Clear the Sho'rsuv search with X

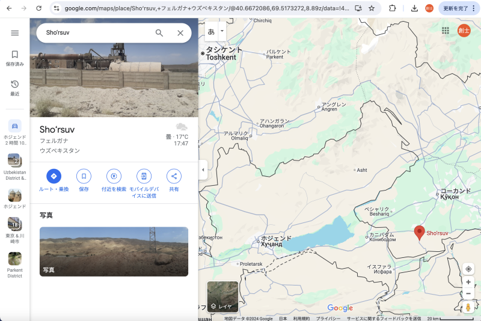[x=180, y=33]
